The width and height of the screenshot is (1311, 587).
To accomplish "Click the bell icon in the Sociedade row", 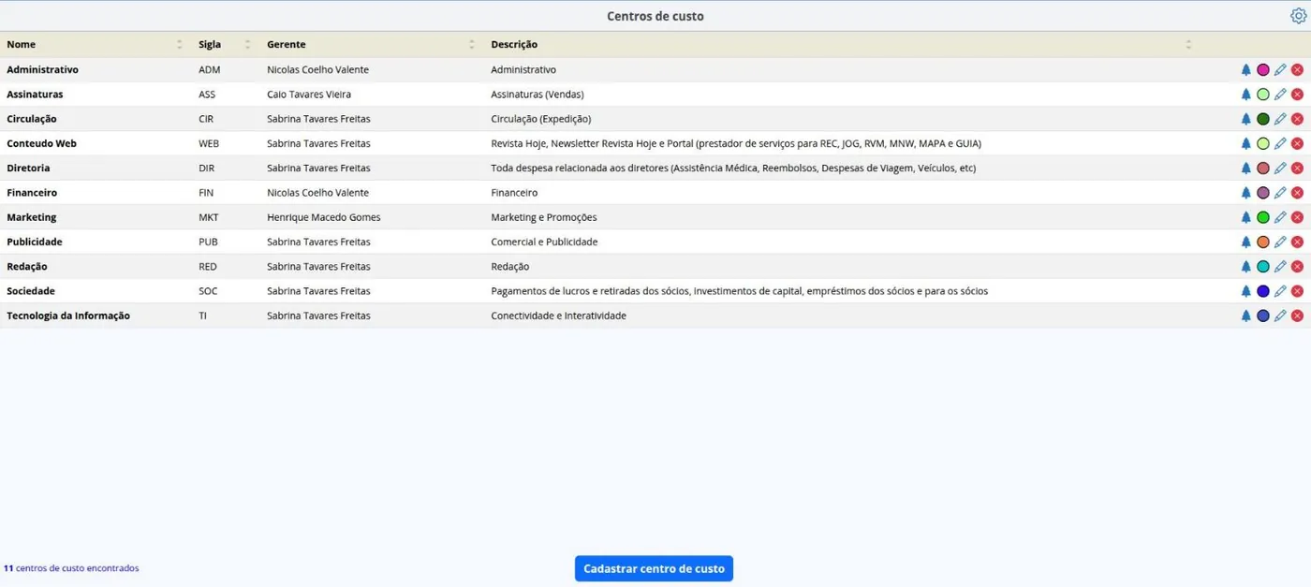I will tap(1245, 291).
